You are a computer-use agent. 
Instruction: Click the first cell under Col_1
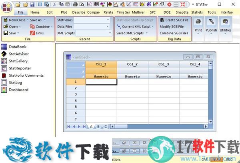(x=101, y=82)
